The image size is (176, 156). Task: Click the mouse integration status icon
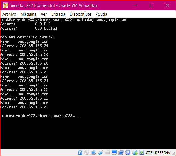pyautogui.click(x=135, y=152)
